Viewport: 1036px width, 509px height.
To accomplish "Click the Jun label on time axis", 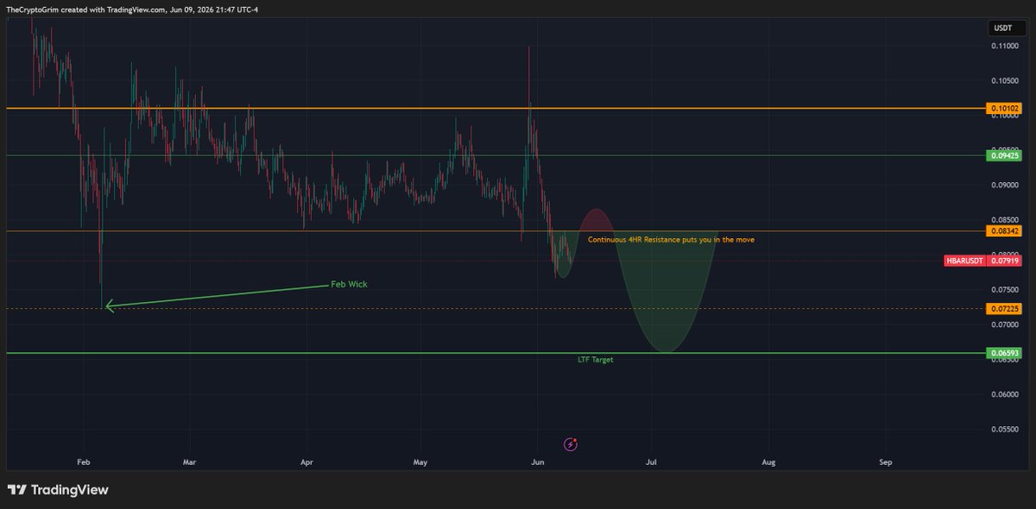I will tap(538, 462).
